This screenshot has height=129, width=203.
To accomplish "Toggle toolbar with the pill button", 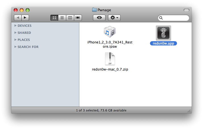I will click(187, 10).
